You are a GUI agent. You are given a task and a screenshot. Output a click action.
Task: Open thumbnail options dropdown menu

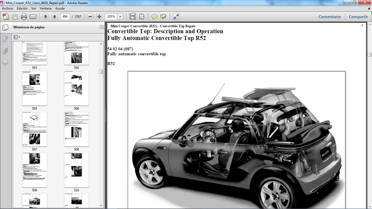coord(17,37)
